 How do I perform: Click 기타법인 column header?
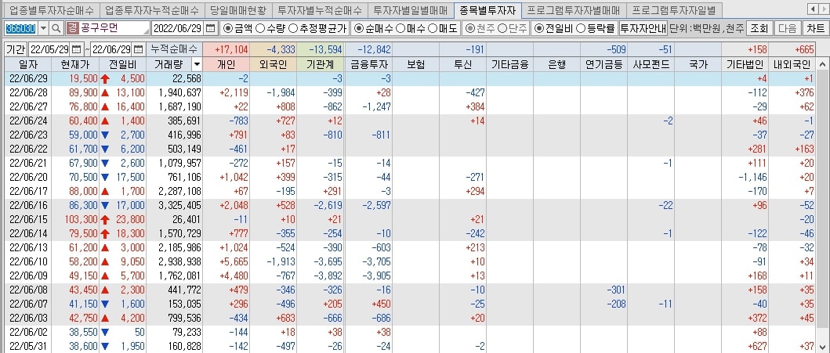[x=745, y=65]
